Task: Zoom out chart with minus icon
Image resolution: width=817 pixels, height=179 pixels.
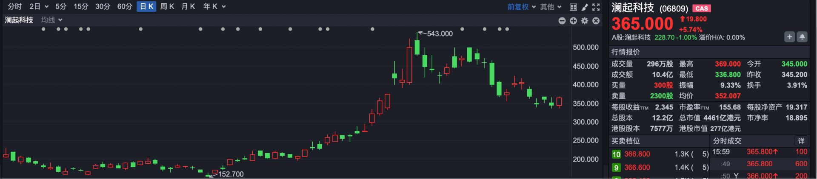Action: [x=562, y=21]
